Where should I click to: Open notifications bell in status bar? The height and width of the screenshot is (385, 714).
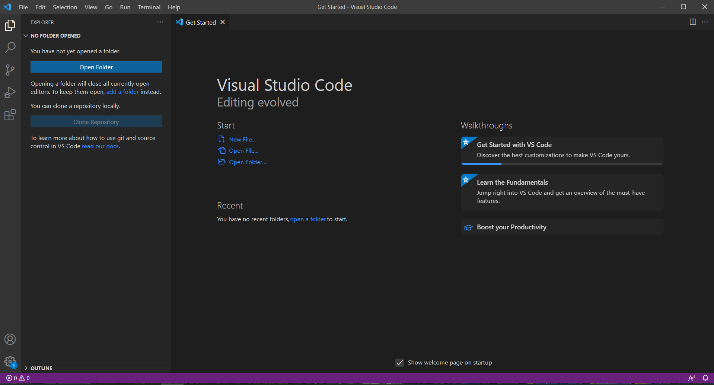(705, 378)
